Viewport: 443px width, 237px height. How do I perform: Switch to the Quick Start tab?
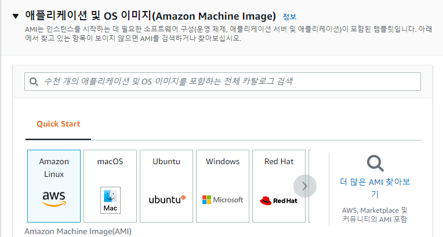(58, 124)
